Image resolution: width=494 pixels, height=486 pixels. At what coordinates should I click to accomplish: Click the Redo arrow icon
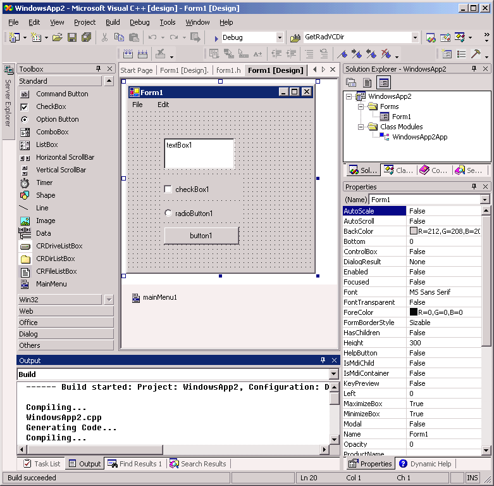click(x=174, y=37)
